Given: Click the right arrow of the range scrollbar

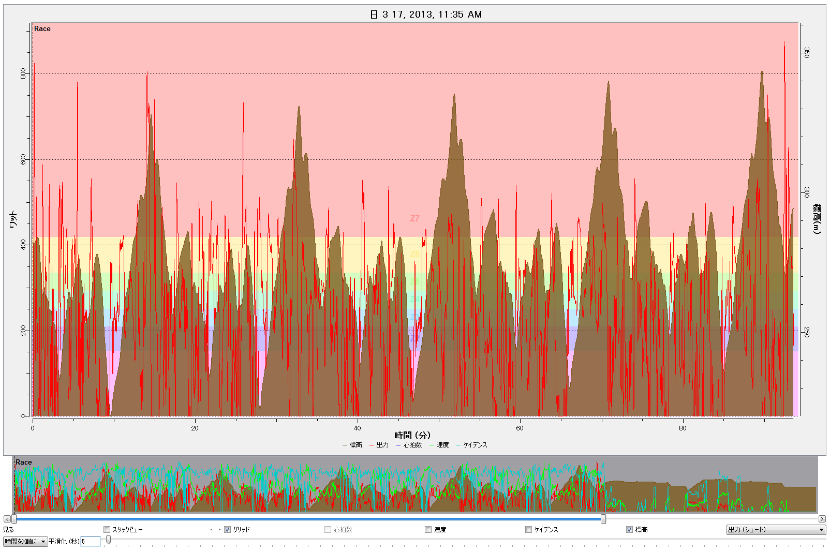Looking at the screenshot, I should click(822, 519).
